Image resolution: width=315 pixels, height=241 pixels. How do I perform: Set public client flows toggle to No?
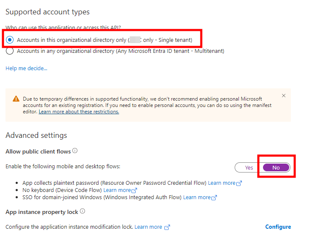(x=276, y=167)
